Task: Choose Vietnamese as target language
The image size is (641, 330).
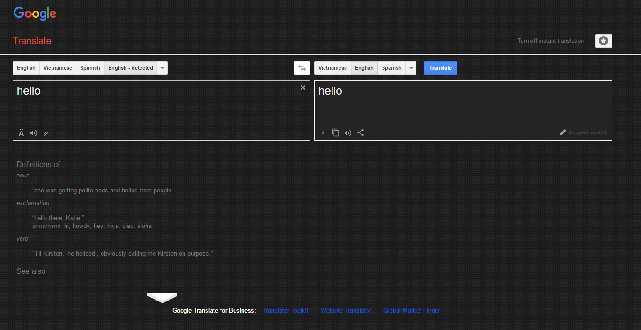Action: pos(332,68)
